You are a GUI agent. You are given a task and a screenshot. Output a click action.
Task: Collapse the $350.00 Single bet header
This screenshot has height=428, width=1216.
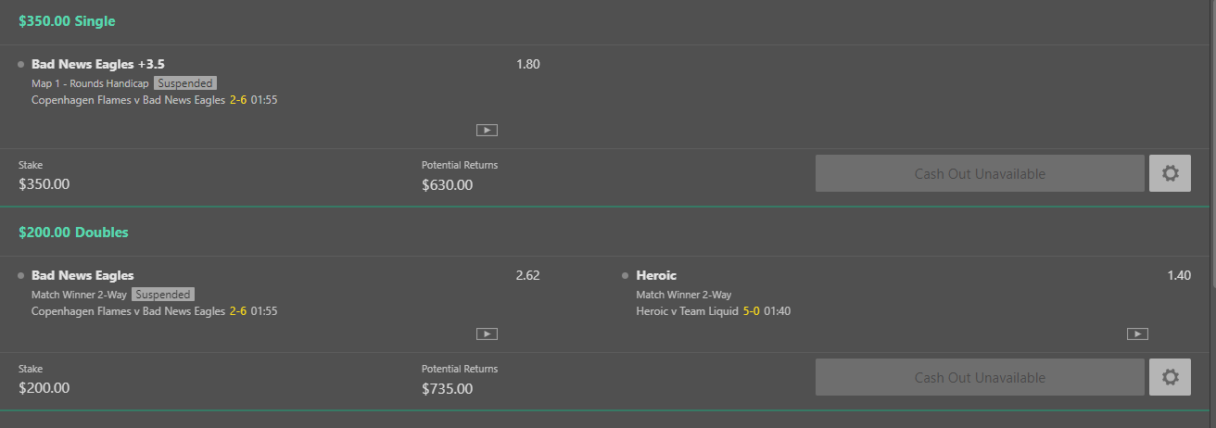pyautogui.click(x=67, y=20)
